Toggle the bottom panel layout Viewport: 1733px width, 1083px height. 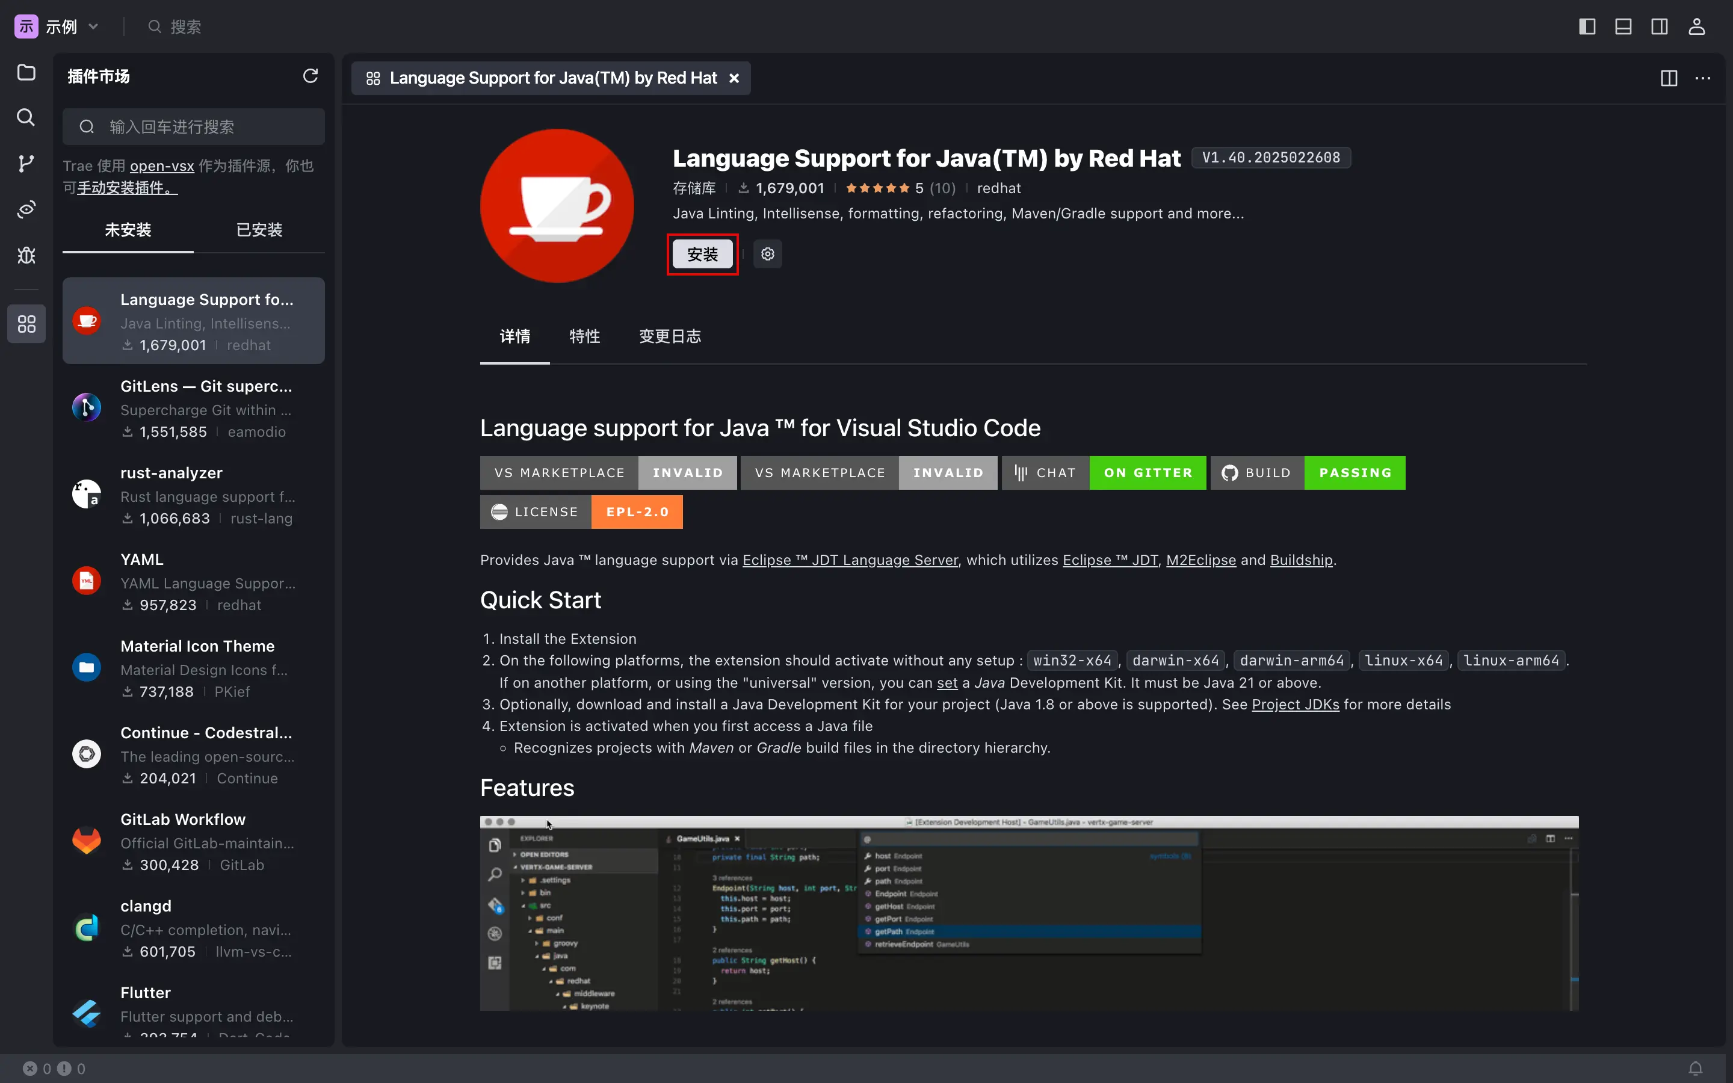click(x=1623, y=26)
